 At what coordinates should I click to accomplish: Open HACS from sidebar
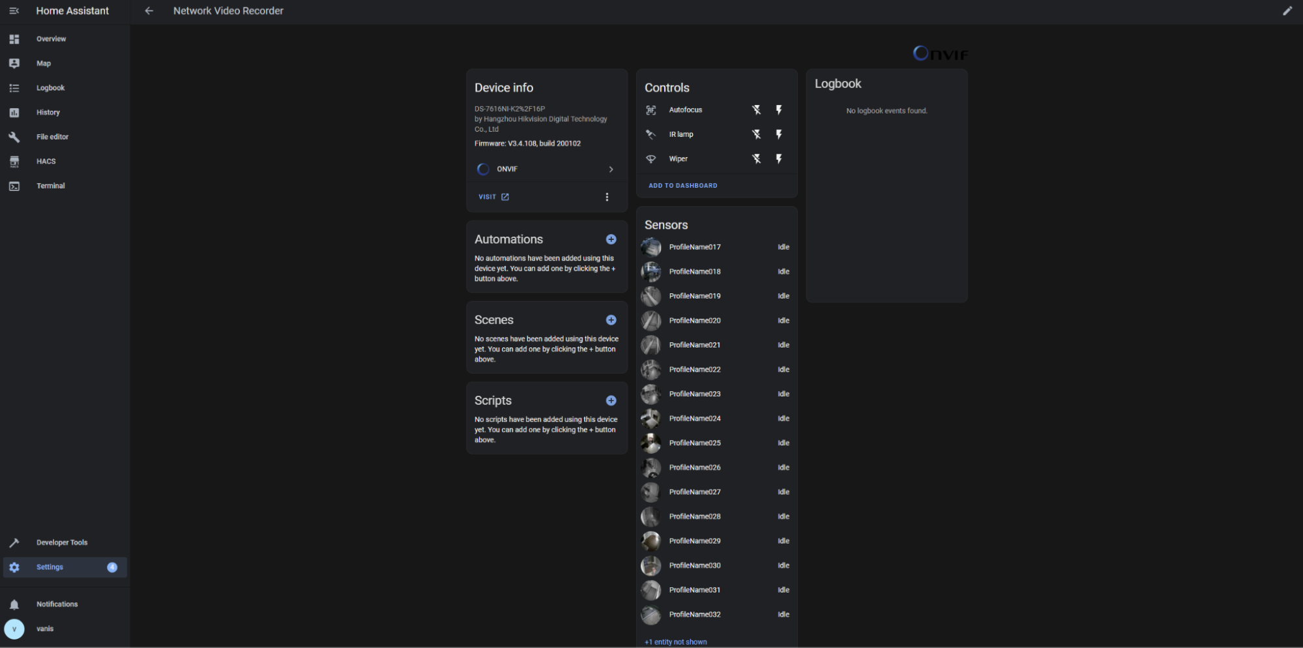[46, 162]
